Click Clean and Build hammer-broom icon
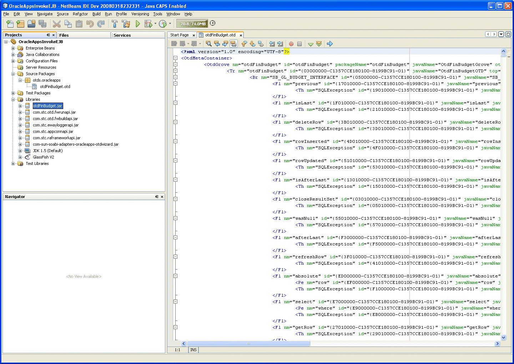This screenshot has width=514, height=364. pos(126,24)
